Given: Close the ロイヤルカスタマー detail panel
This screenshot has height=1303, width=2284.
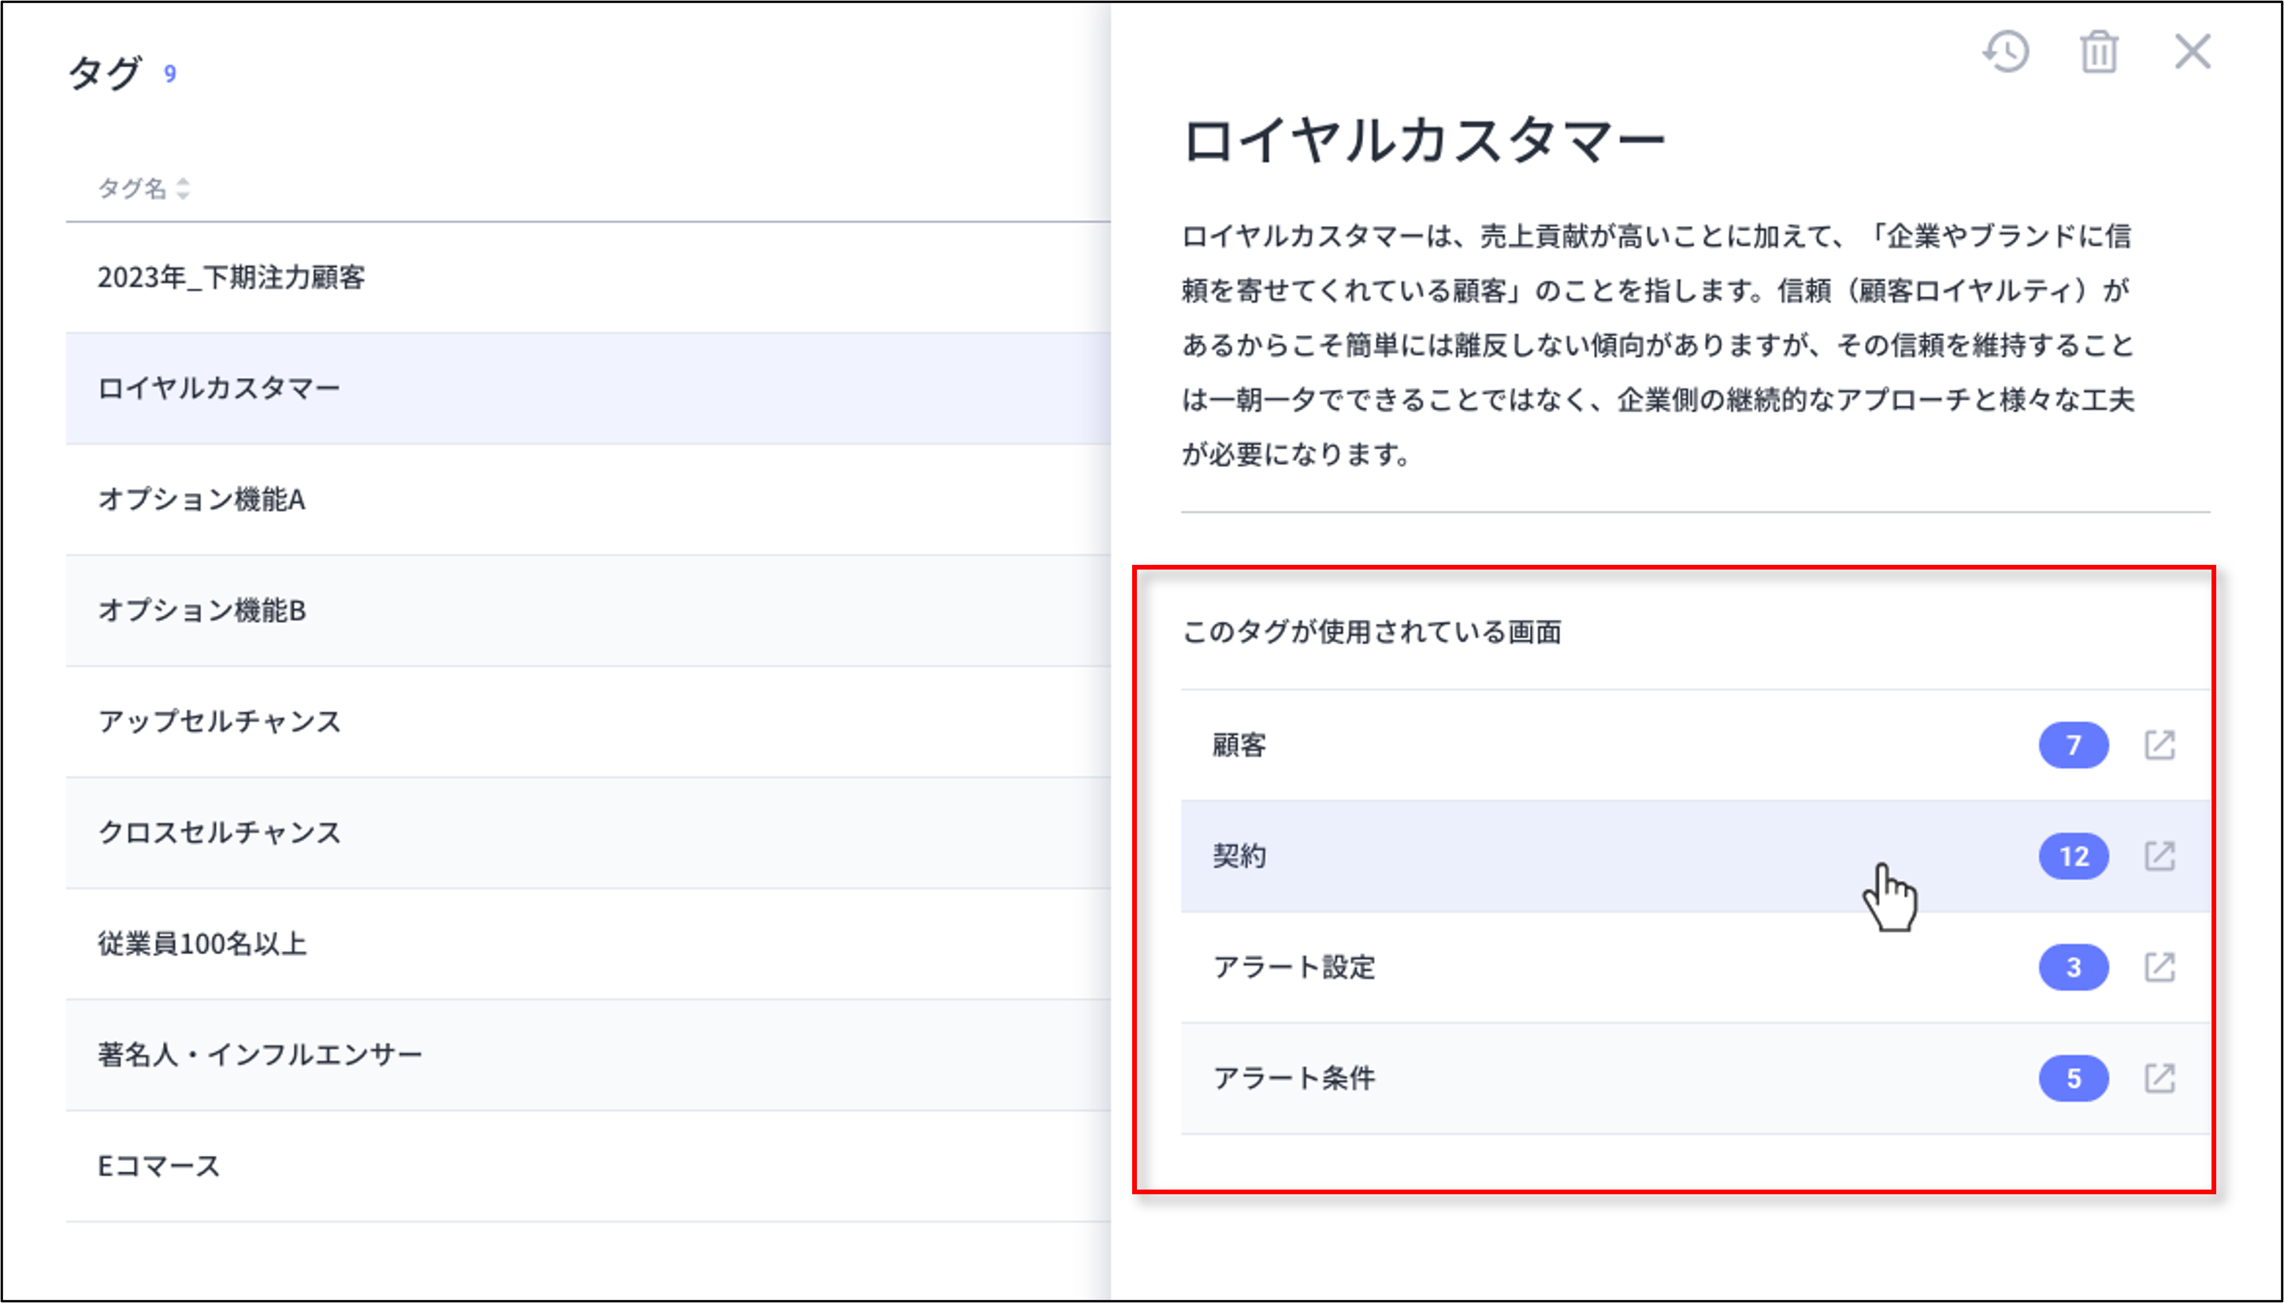Looking at the screenshot, I should [2193, 53].
